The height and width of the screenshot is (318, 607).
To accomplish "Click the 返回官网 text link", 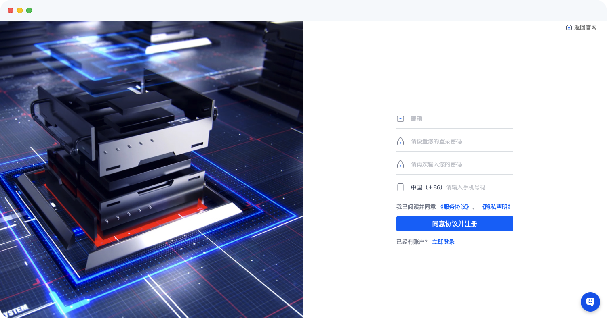I will coord(585,28).
